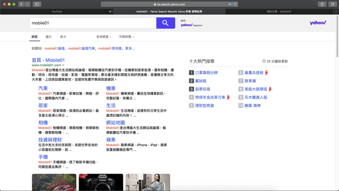Screen dimensions: 339x191
Task: Click trending search 嚴詠能
Action: 201,81
